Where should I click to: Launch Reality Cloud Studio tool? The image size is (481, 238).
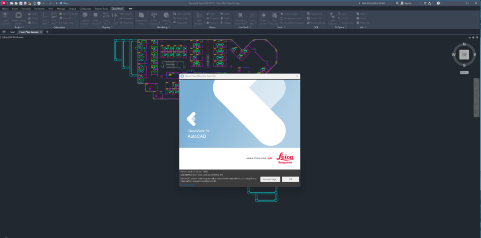click(x=18, y=18)
